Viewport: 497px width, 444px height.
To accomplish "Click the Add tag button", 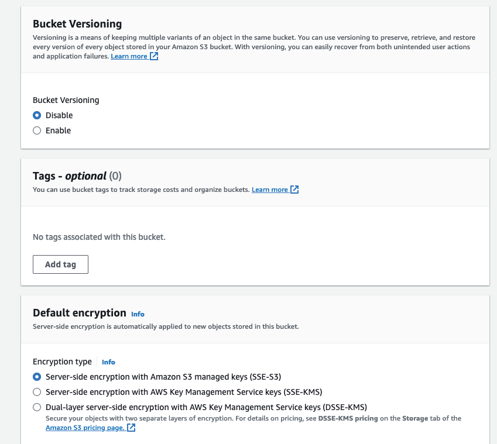I will (x=60, y=264).
